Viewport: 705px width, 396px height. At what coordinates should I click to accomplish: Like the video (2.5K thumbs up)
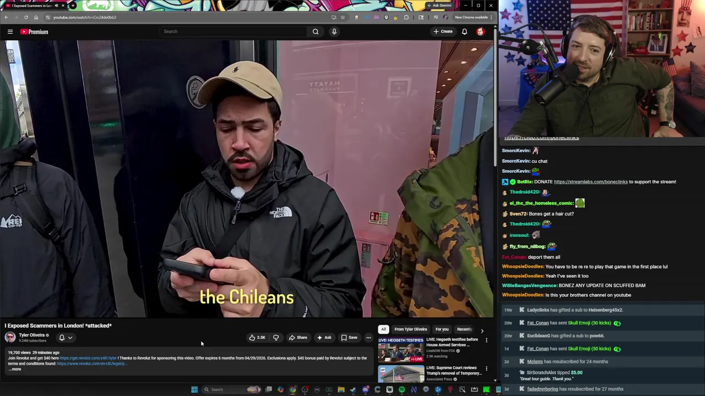point(257,338)
